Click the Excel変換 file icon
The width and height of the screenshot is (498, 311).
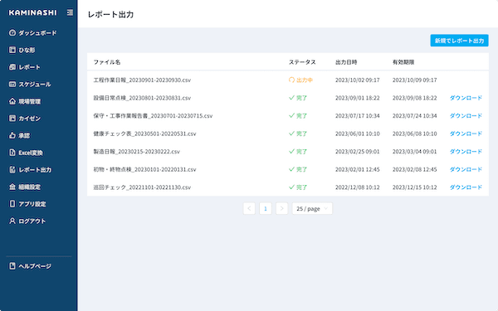(12, 153)
